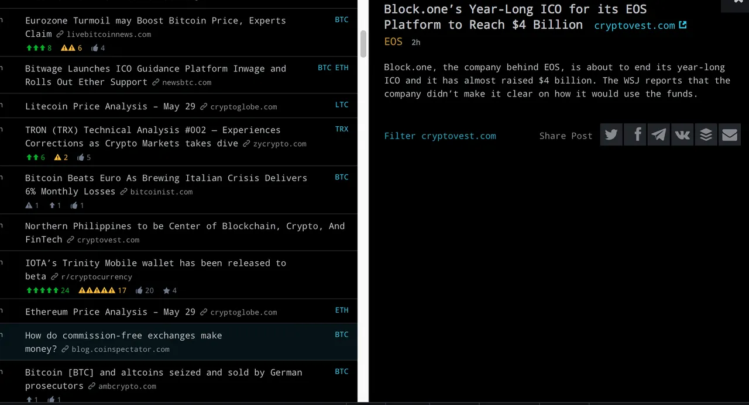
Task: Open How do commission-free exchanges make money headline
Action: [x=123, y=342]
